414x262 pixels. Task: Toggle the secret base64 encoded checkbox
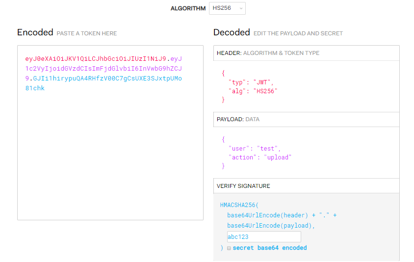[x=229, y=248]
